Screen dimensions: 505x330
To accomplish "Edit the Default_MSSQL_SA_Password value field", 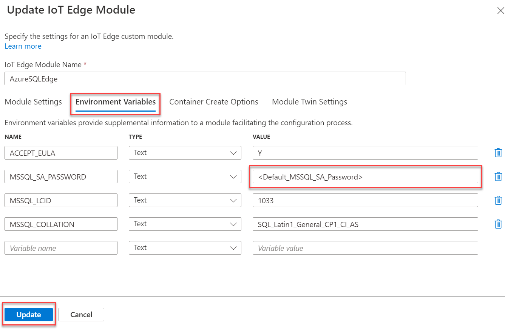I will pos(365,177).
